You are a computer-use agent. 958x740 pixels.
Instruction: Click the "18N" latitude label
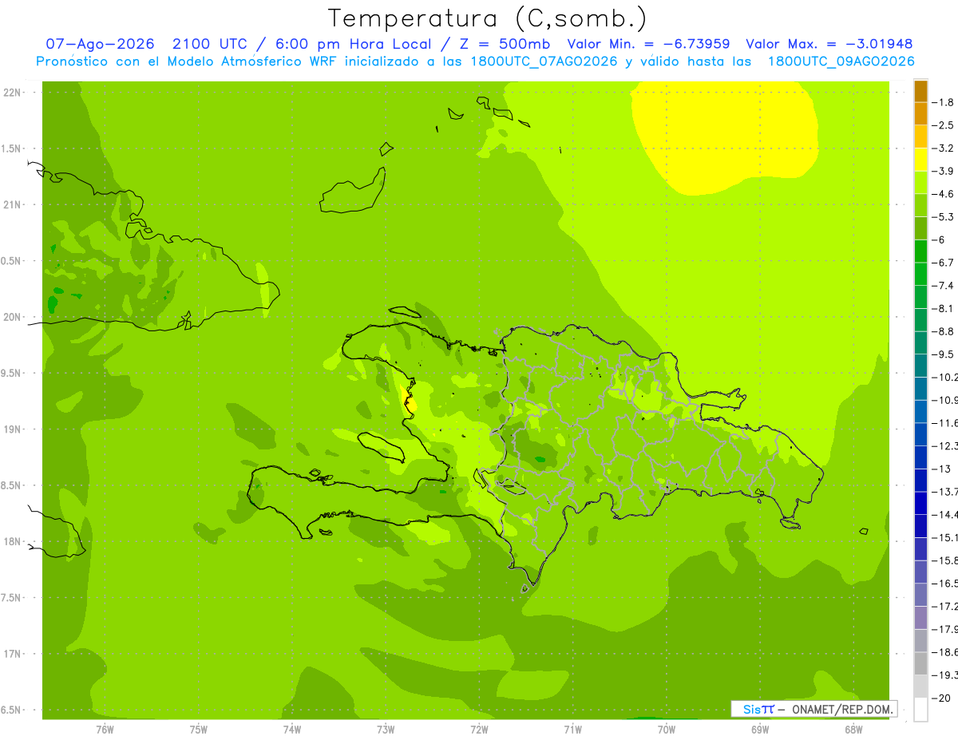(x=12, y=542)
